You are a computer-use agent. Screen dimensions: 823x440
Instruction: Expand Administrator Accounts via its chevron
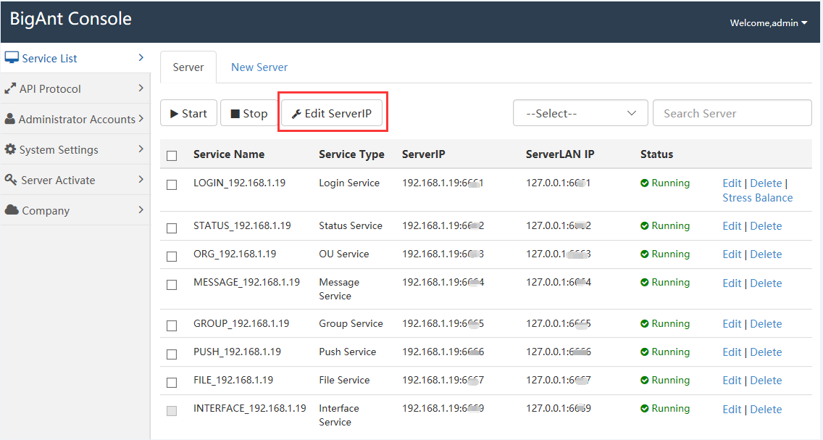coord(141,119)
